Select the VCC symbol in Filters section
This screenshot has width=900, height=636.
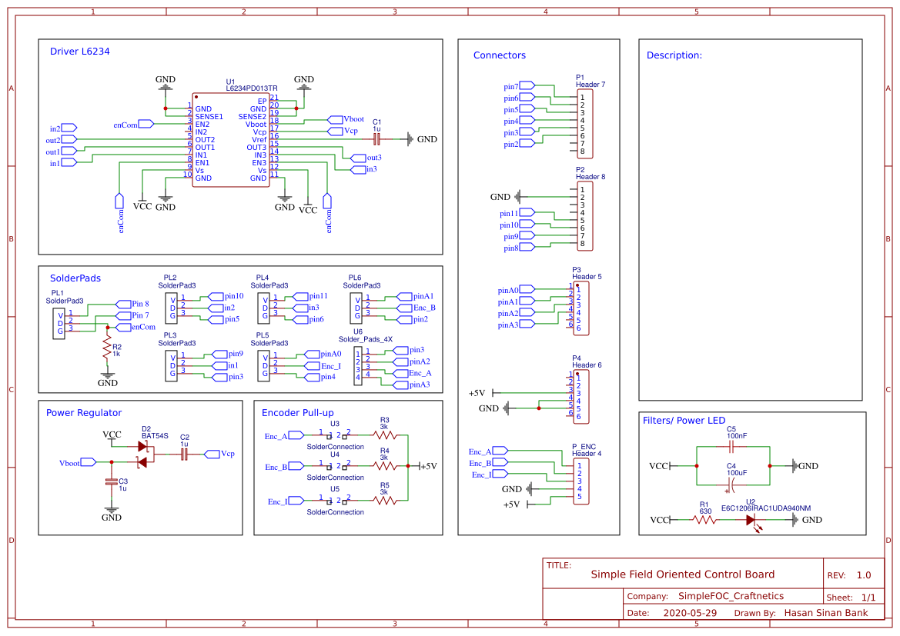tap(660, 465)
